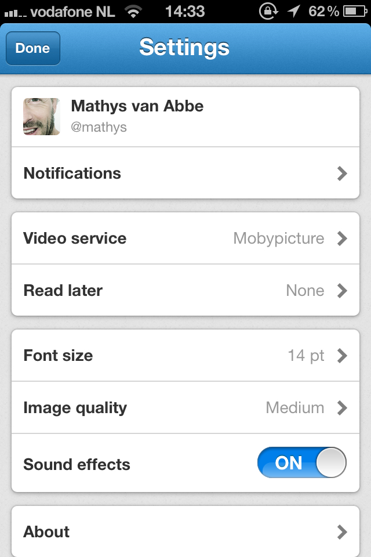Tap the location arrow status icon
The image size is (371, 557).
[294, 11]
